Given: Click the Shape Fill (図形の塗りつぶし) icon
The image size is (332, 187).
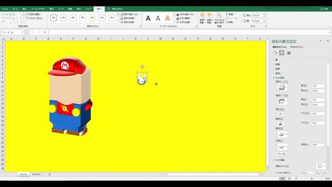Looking at the screenshot, I should [122, 14].
